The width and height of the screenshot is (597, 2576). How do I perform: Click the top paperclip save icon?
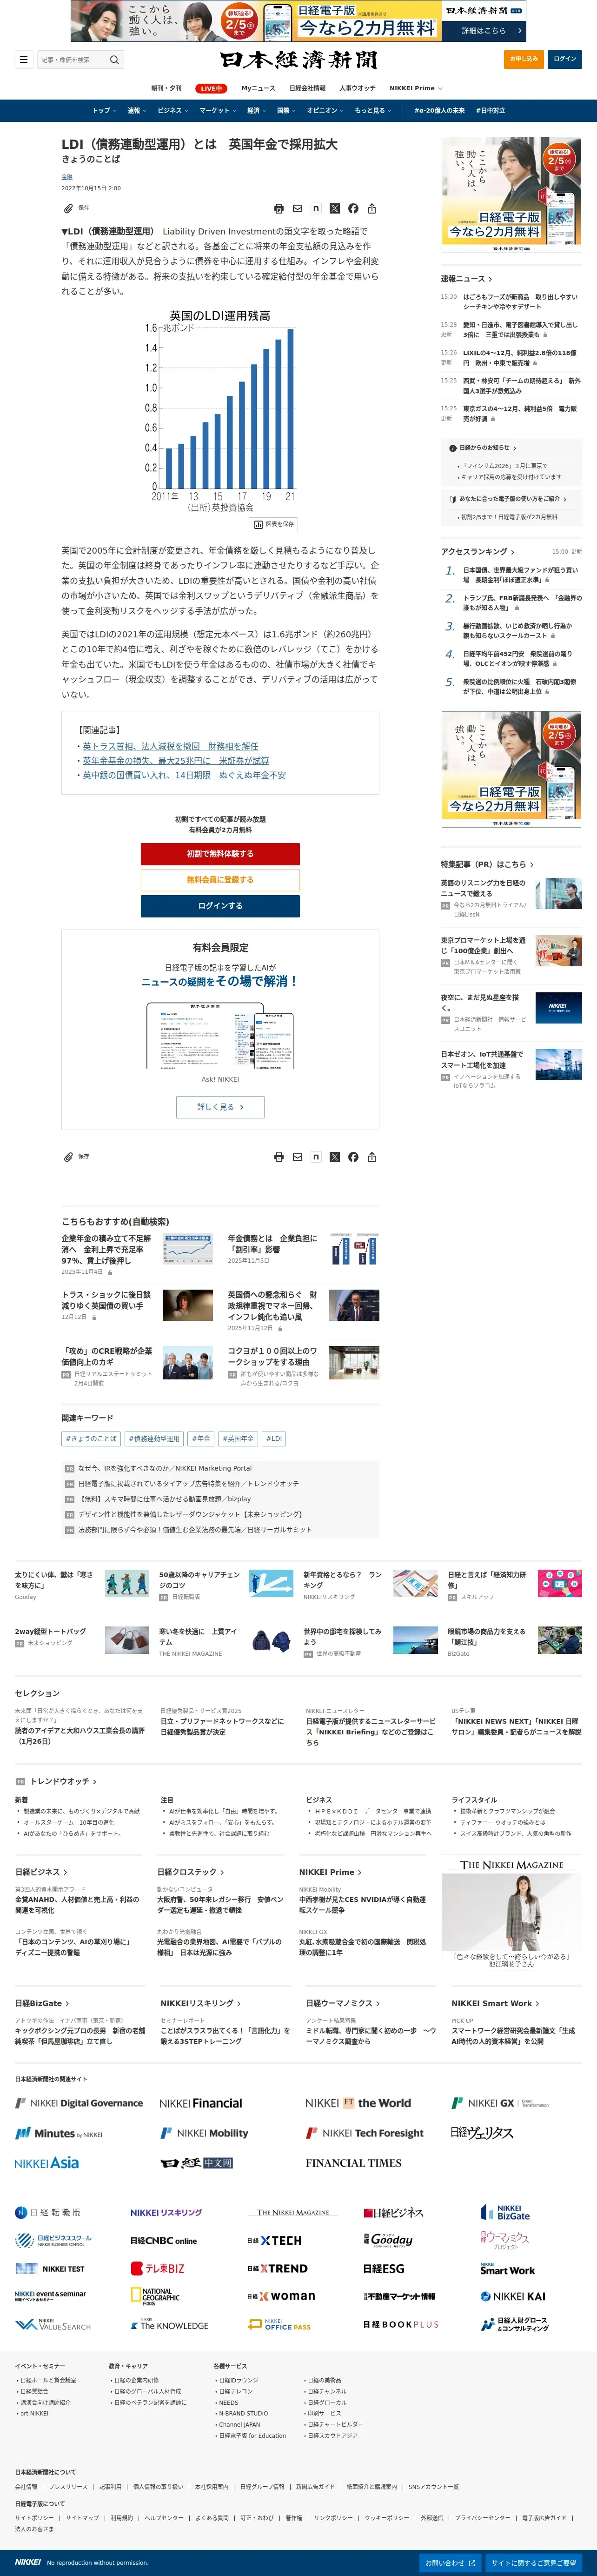pyautogui.click(x=68, y=209)
